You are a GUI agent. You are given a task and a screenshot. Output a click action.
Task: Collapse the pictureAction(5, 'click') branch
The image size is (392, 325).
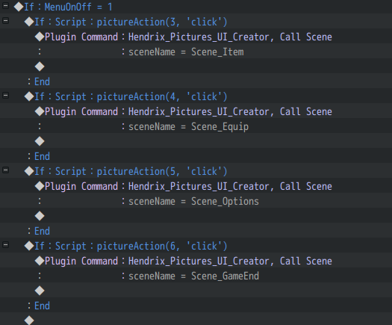click(5, 170)
